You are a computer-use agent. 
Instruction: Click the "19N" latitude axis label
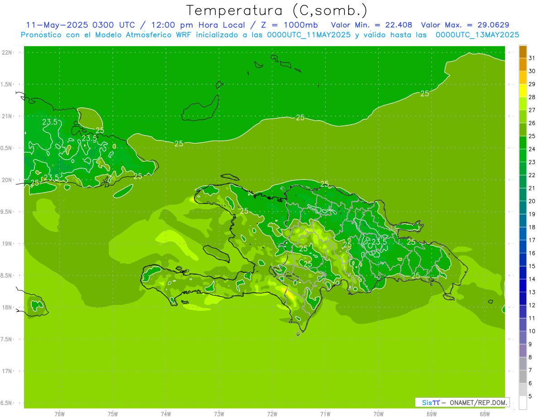coord(8,244)
